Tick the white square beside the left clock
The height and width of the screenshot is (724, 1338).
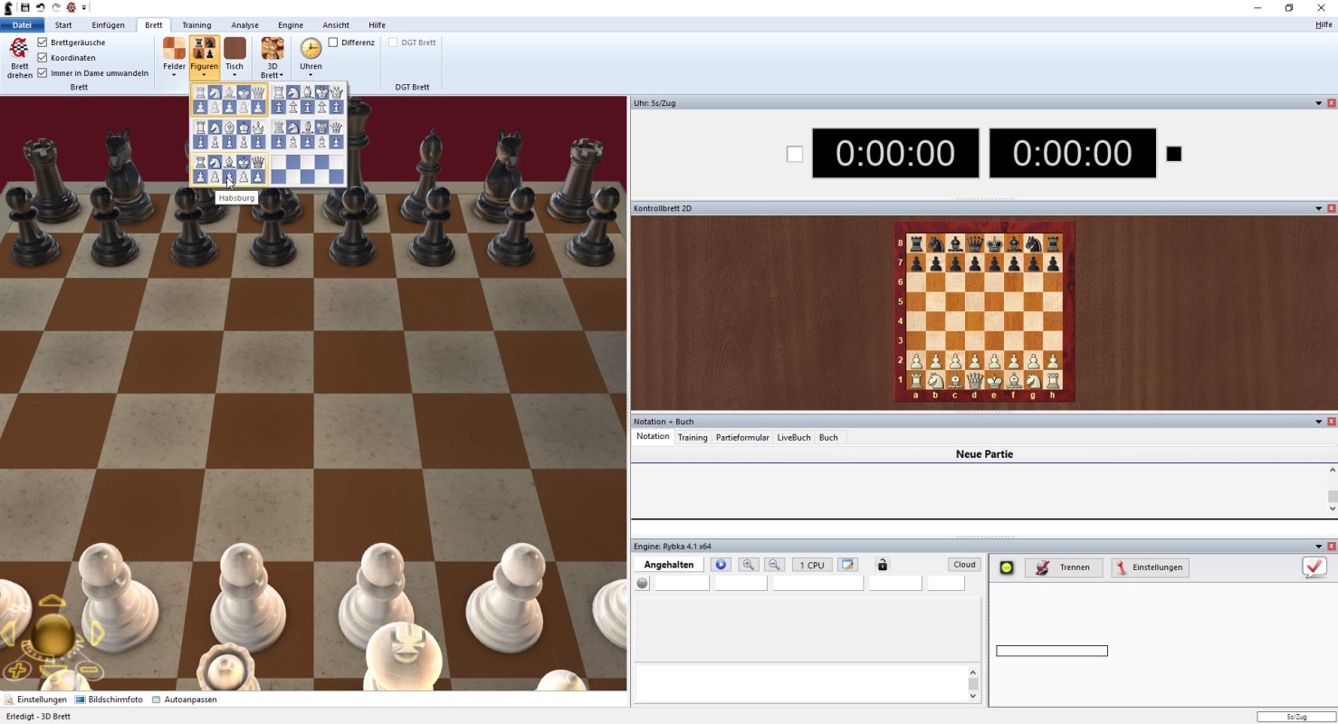pyautogui.click(x=795, y=154)
